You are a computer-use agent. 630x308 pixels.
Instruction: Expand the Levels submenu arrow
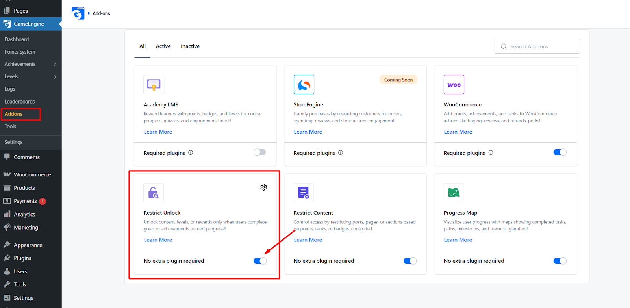click(x=55, y=77)
